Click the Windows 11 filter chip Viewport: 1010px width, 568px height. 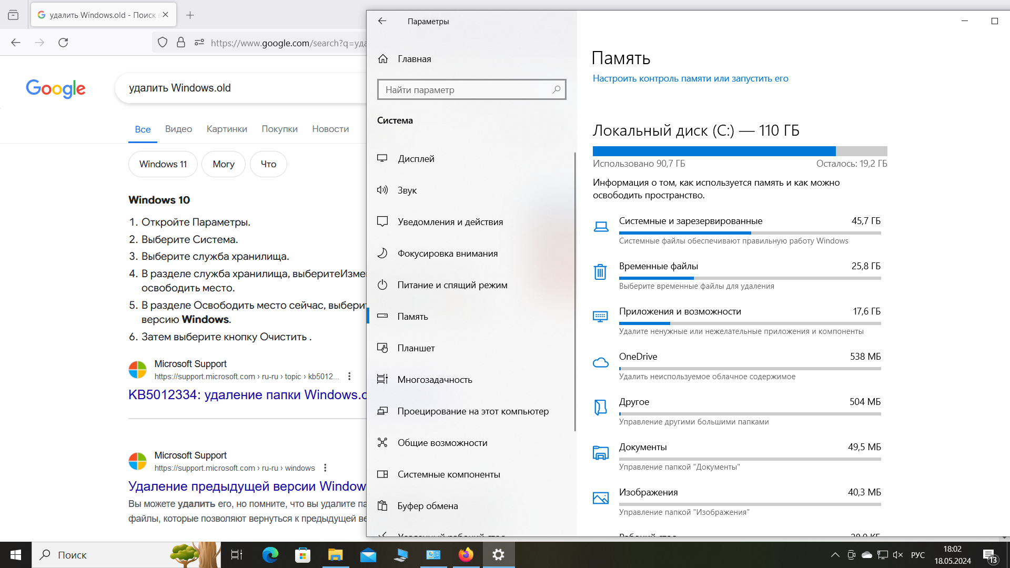tap(163, 164)
